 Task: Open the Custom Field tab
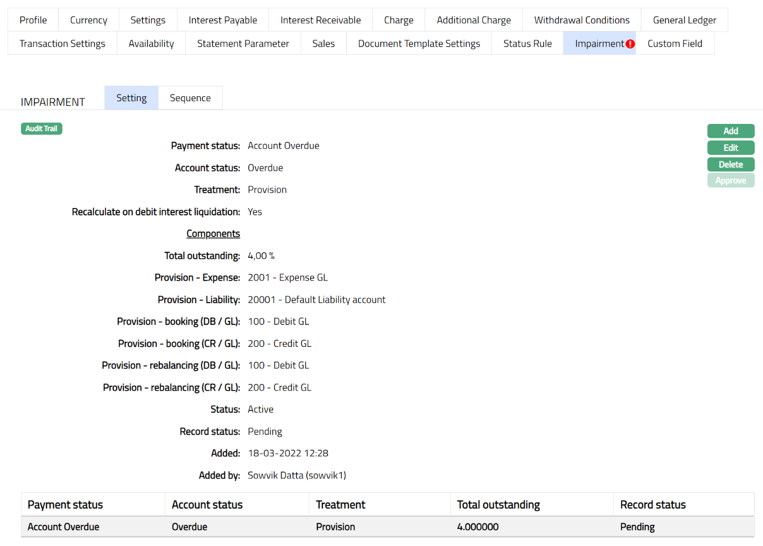coord(675,43)
